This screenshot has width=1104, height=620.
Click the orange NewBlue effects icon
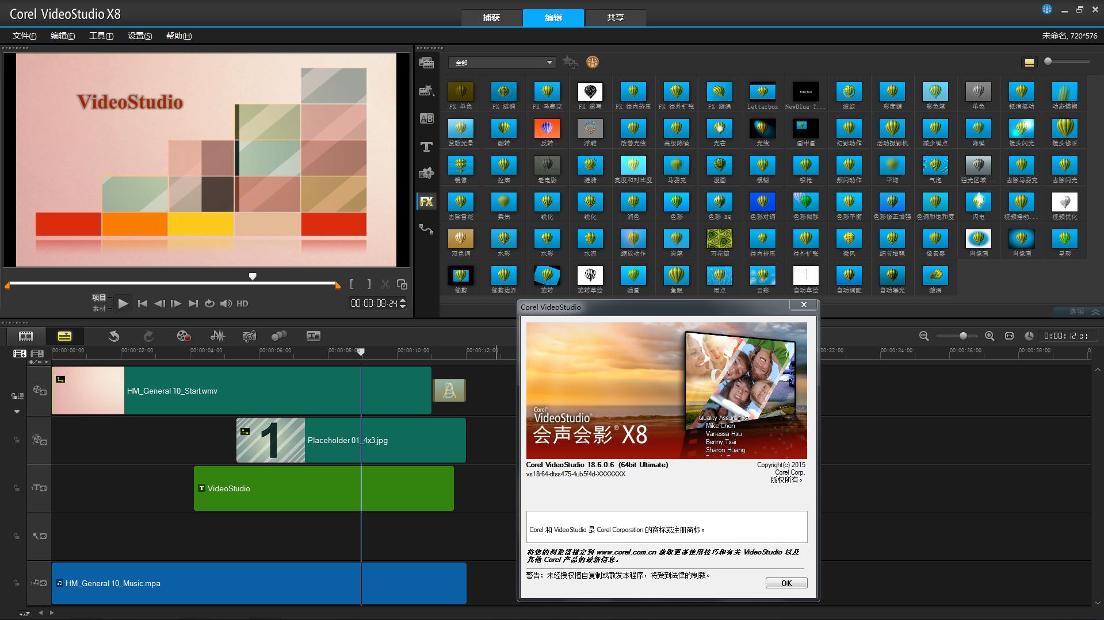click(593, 62)
